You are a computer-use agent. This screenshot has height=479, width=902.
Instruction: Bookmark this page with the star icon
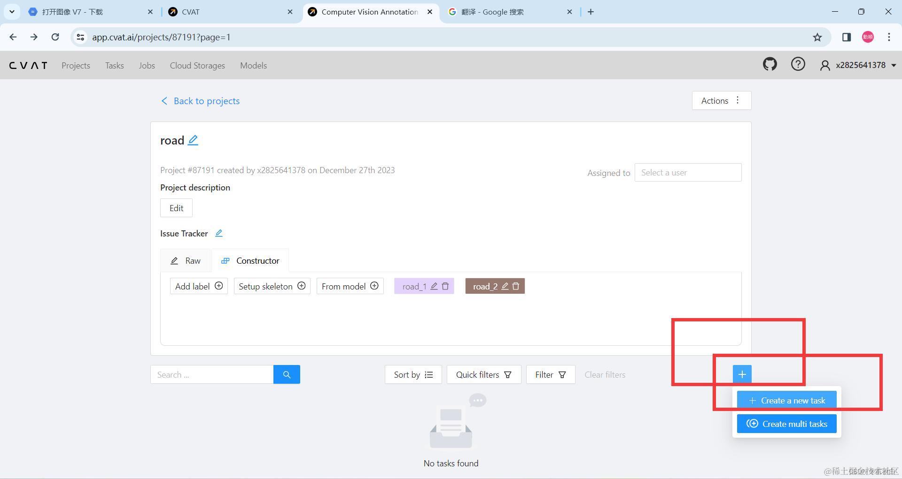tap(817, 37)
